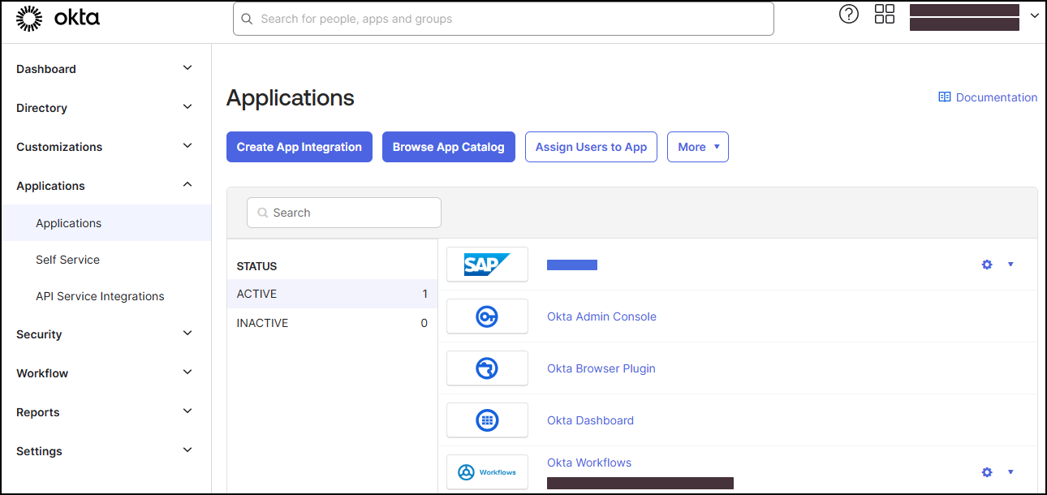The image size is (1047, 495).
Task: Open gear settings for Okta Workflows
Action: pyautogui.click(x=987, y=472)
